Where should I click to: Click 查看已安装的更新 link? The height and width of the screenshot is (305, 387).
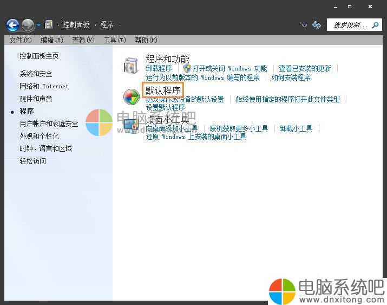[305, 68]
